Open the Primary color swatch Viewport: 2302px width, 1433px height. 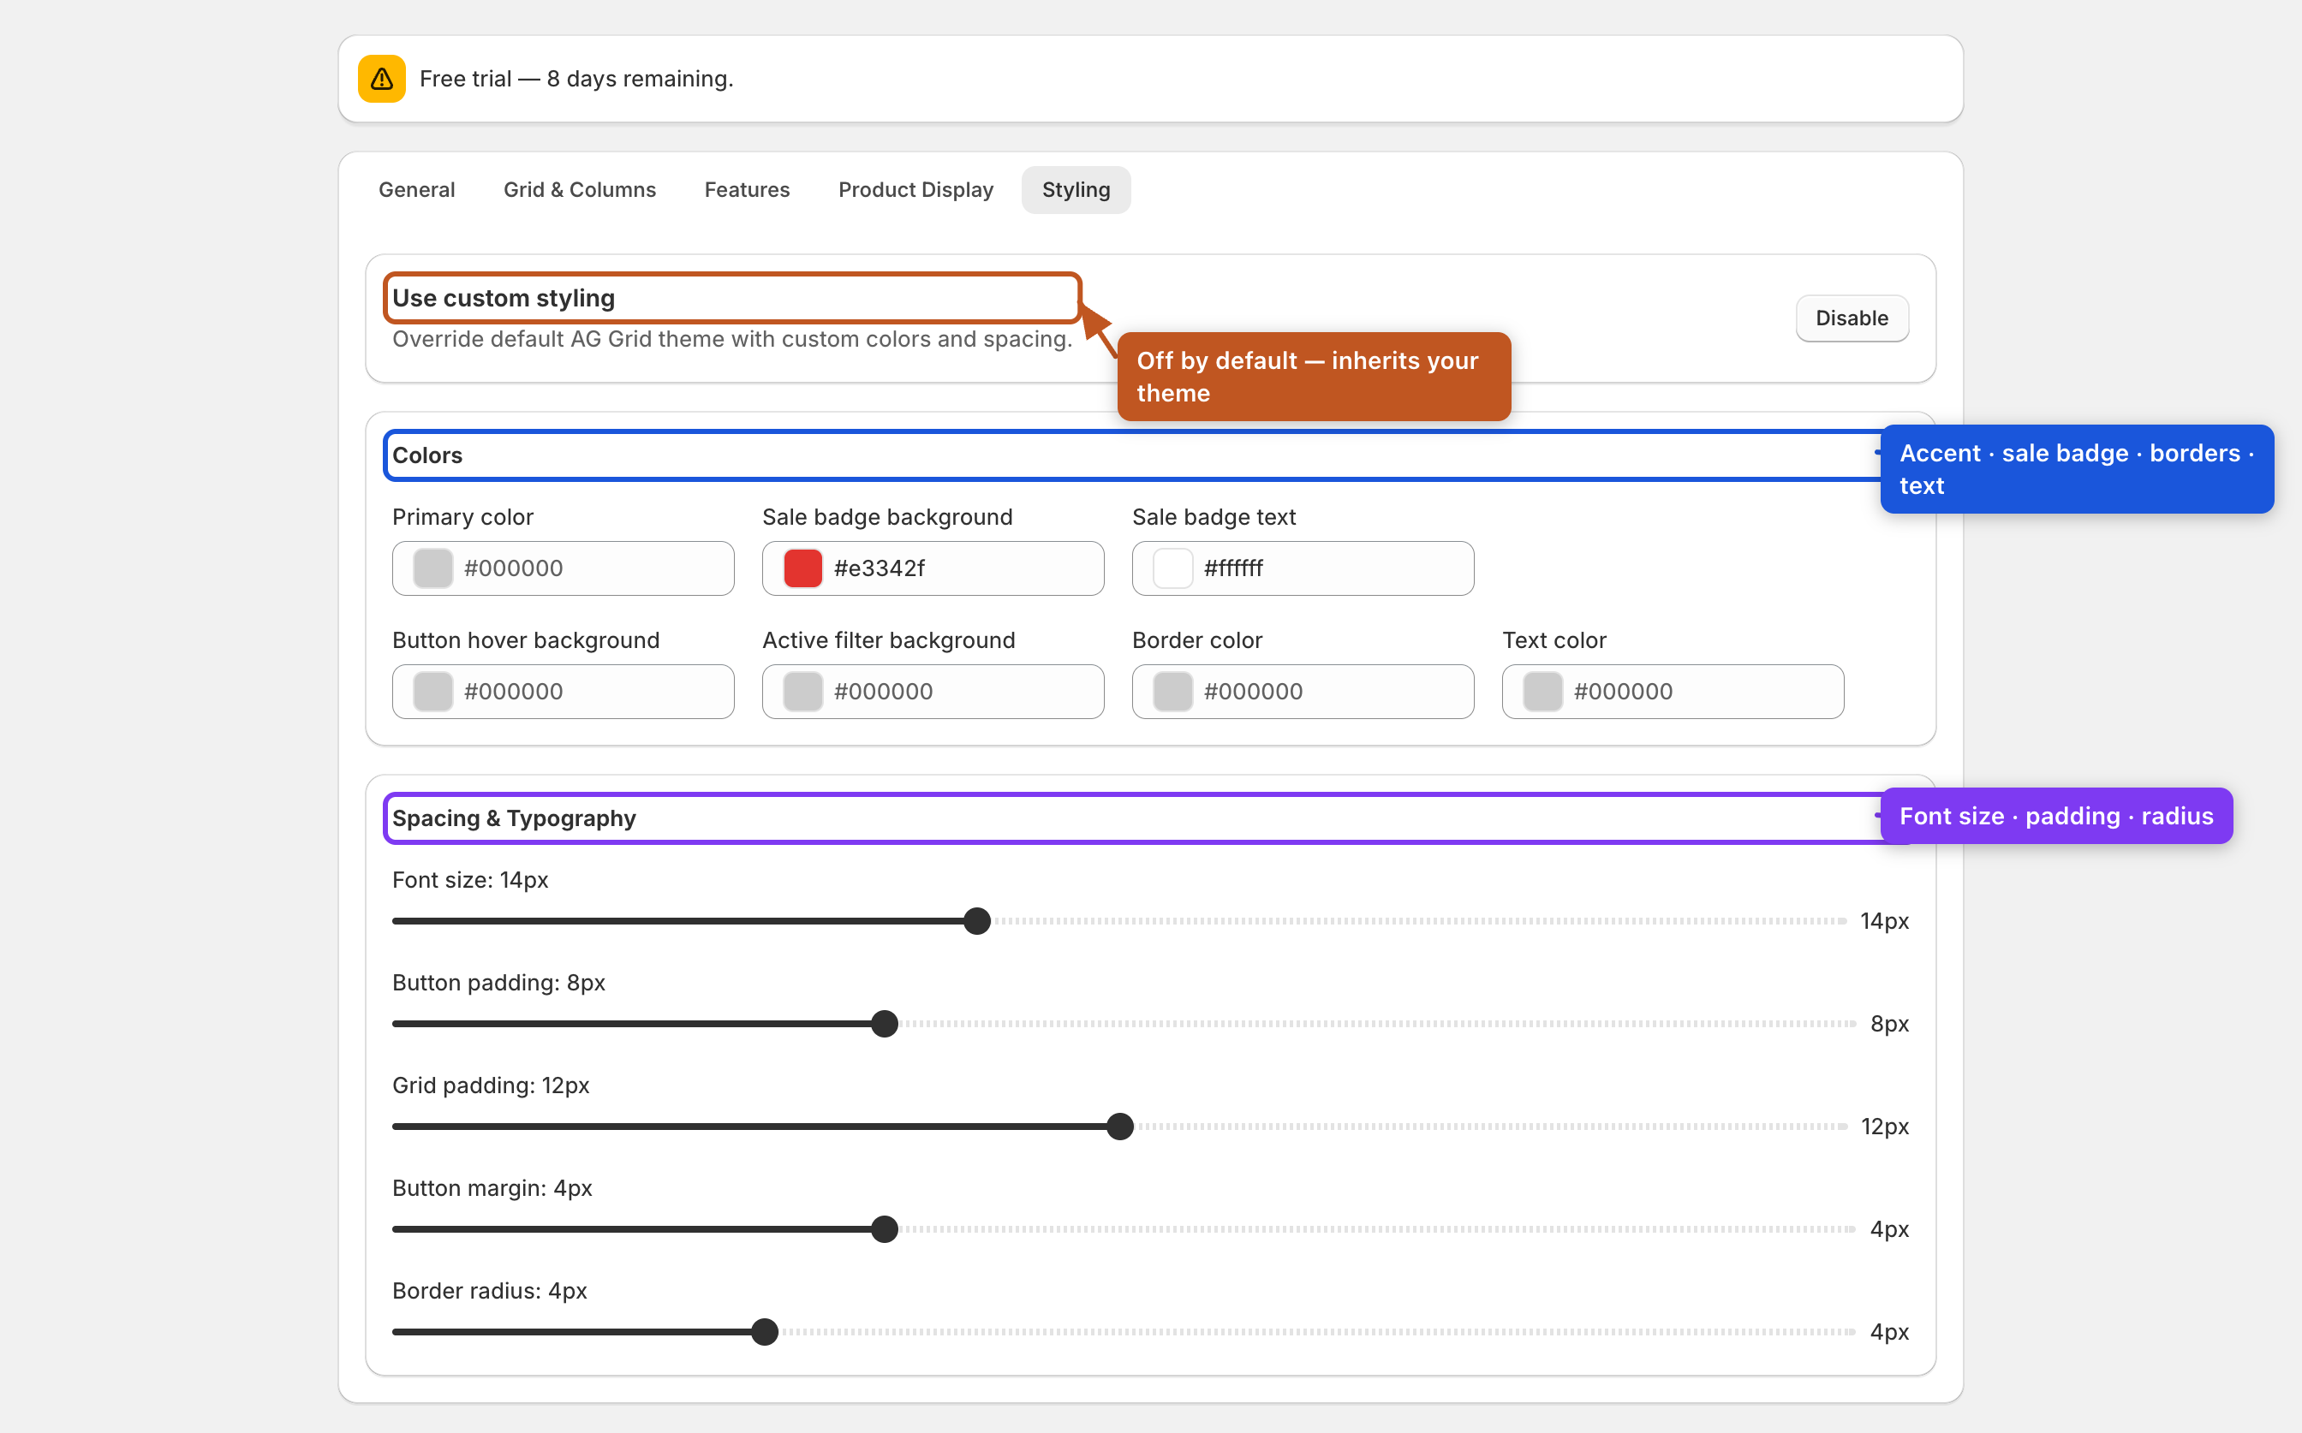[433, 568]
